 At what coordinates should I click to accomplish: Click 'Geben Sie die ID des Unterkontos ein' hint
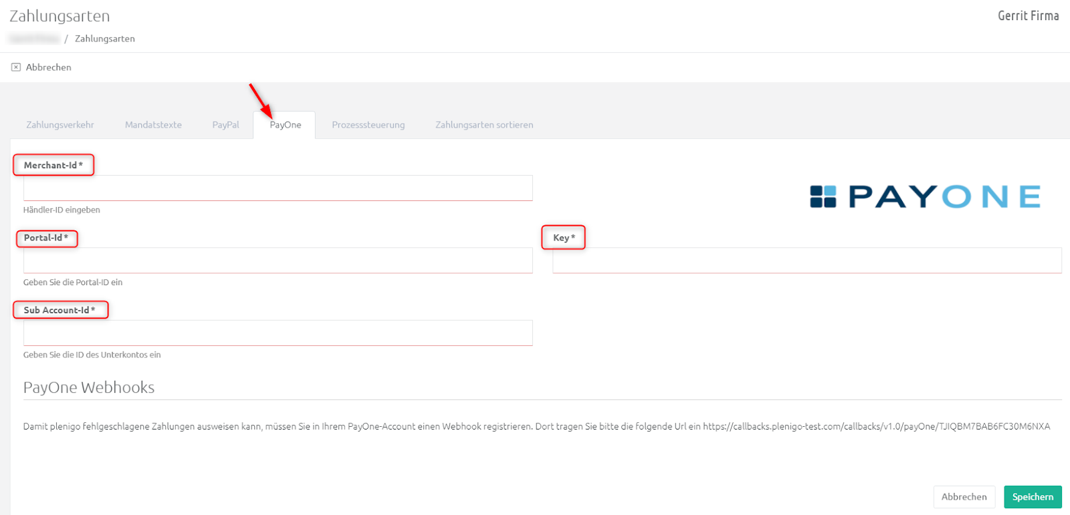[92, 355]
